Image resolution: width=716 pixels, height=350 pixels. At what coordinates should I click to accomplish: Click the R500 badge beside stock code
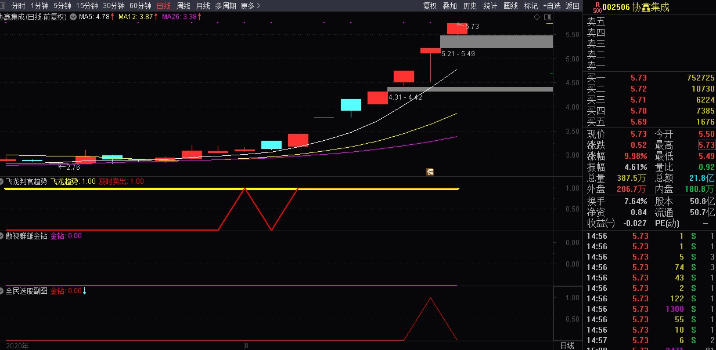click(x=596, y=7)
